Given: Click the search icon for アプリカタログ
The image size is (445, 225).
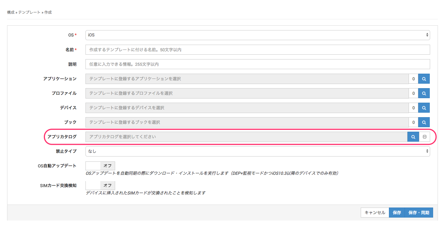Looking at the screenshot, I should (413, 137).
